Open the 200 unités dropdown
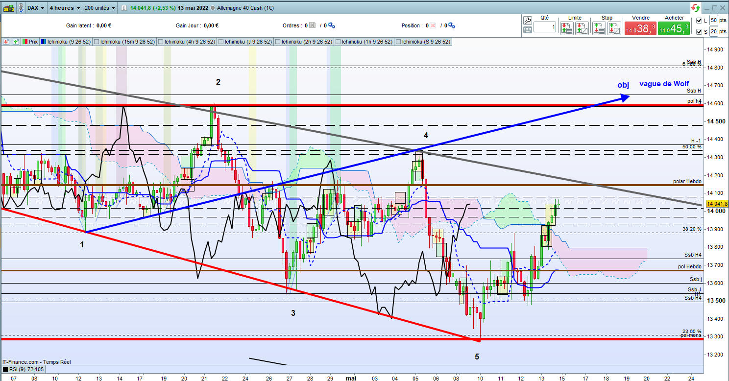The image size is (729, 381). coord(100,8)
